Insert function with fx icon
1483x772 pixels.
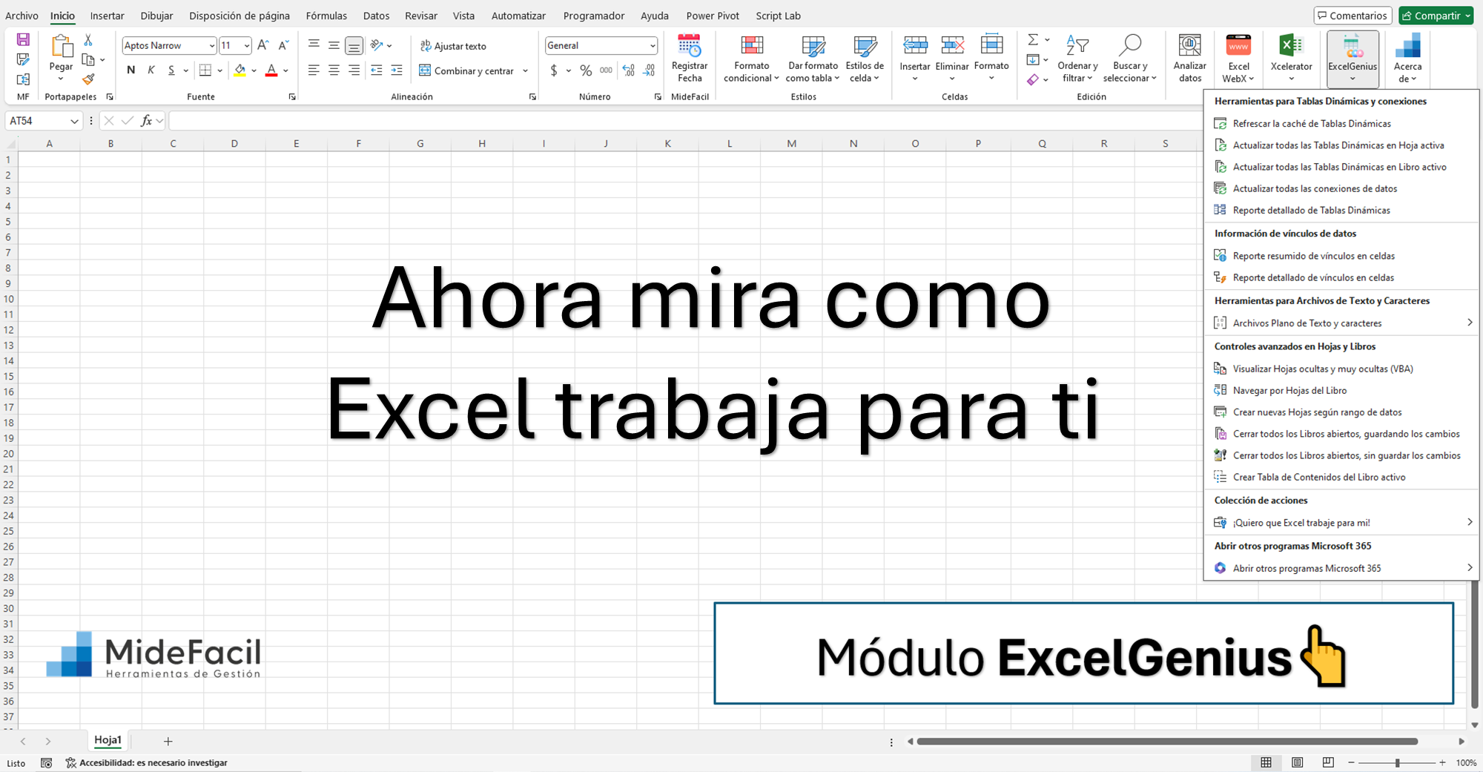tap(147, 120)
